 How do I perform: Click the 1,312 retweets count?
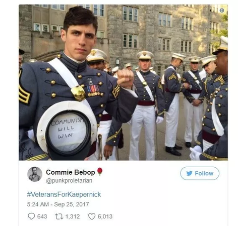73,216
